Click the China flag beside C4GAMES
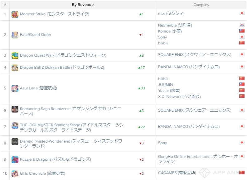 (242, 172)
